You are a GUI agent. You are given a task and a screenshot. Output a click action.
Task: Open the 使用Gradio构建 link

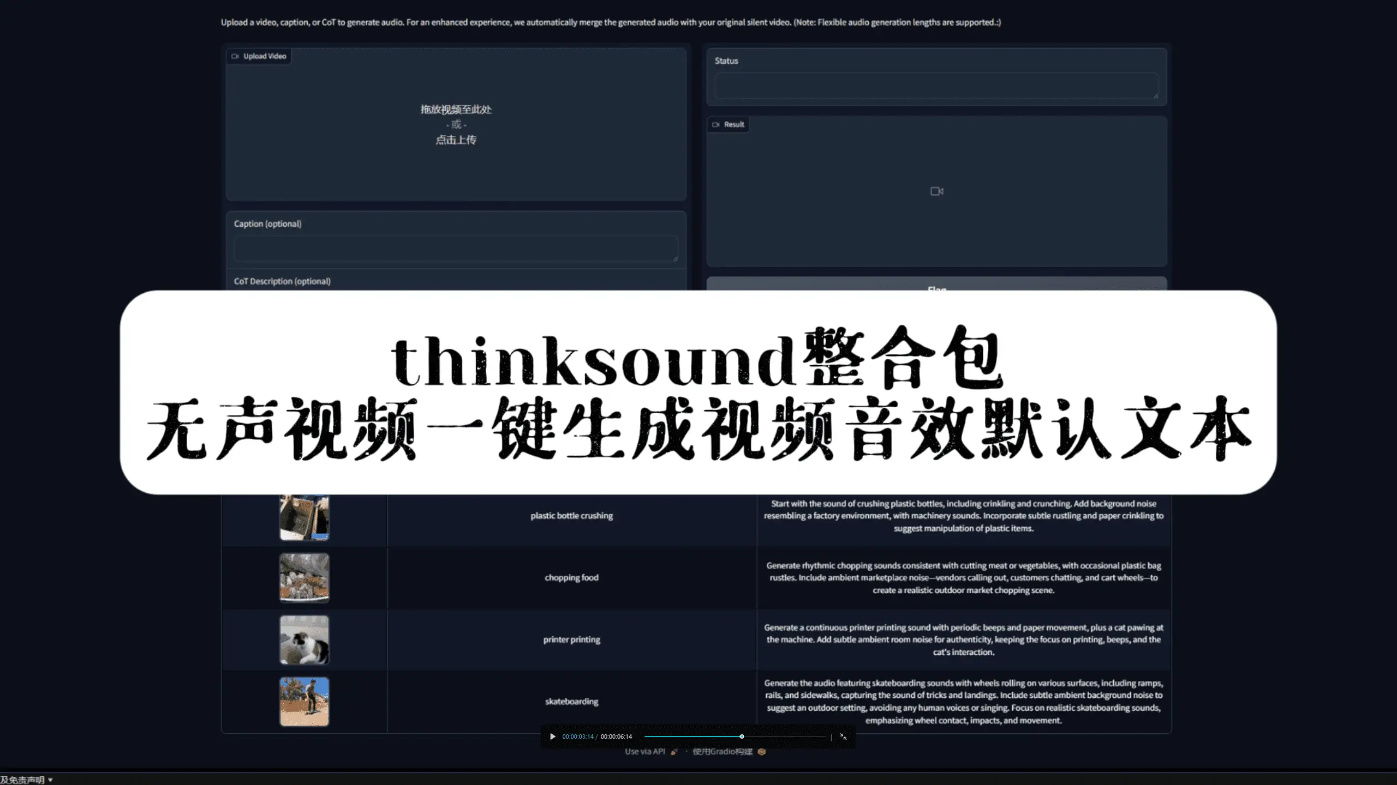pos(729,752)
